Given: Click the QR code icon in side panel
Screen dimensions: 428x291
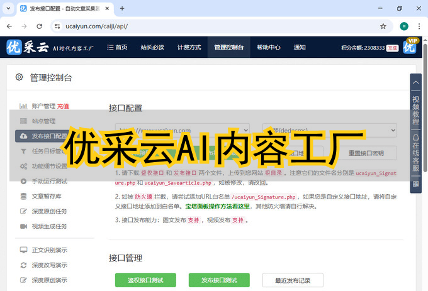Looking at the screenshot, I should (x=415, y=184).
